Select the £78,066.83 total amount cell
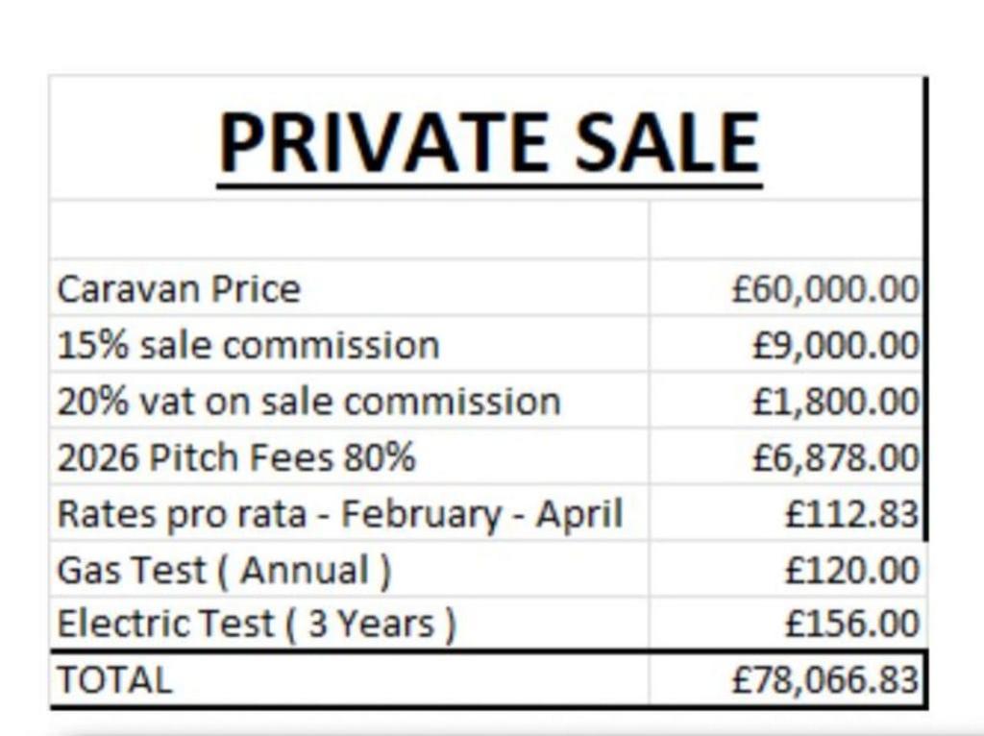 786,679
